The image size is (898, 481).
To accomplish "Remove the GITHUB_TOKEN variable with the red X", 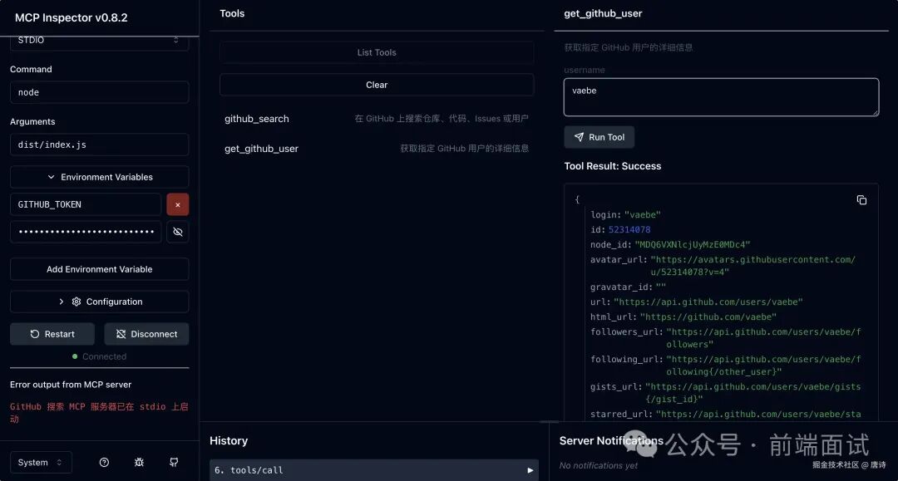I will click(x=178, y=204).
